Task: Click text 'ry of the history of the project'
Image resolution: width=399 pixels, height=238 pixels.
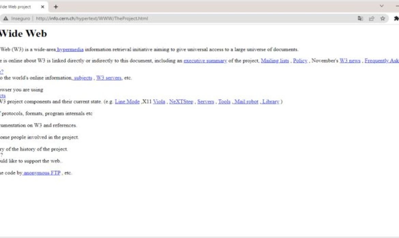Action: coord(33,149)
